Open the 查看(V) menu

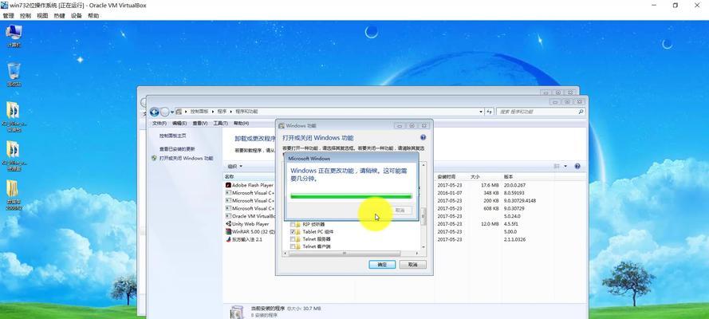200,124
